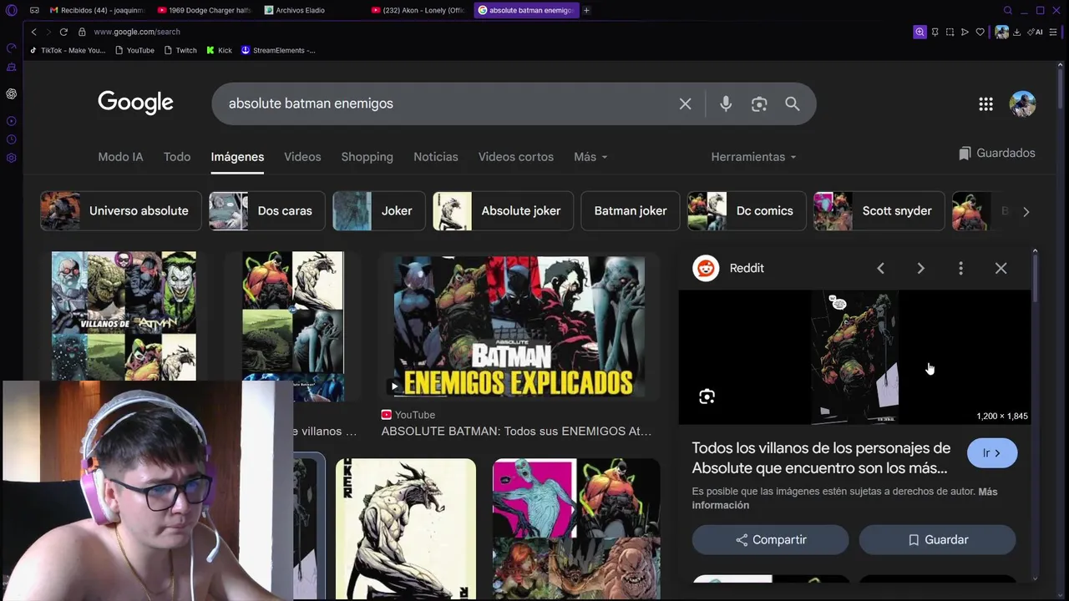Filter by Dos caras chip
This screenshot has height=601, width=1069.
coord(267,211)
